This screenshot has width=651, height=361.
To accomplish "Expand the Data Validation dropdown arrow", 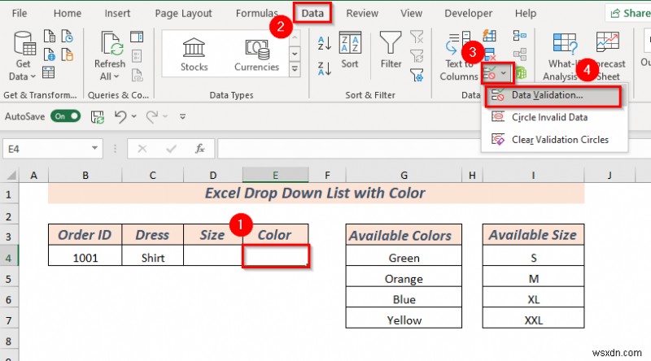I will pos(505,73).
